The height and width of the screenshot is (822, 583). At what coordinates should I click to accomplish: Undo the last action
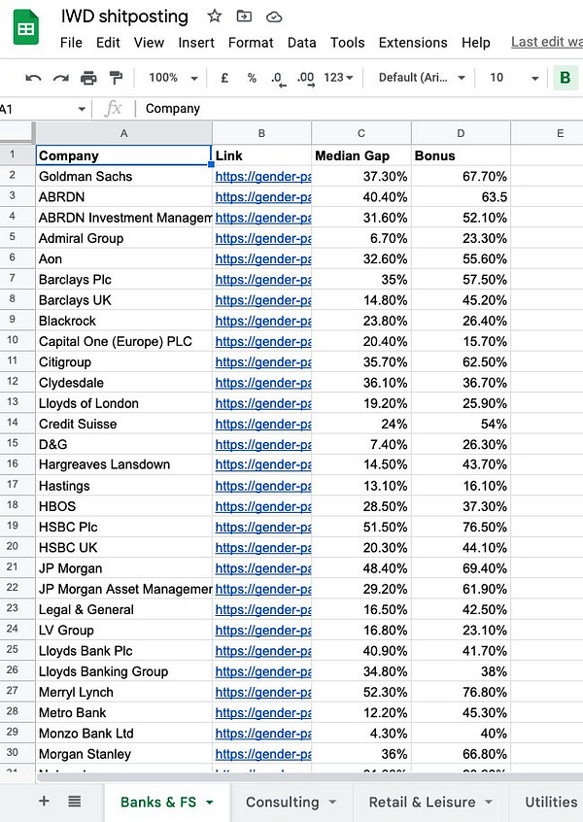click(33, 78)
